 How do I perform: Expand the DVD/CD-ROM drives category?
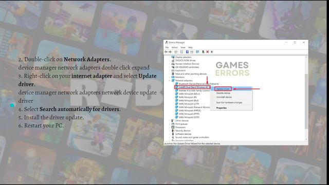[170, 61]
